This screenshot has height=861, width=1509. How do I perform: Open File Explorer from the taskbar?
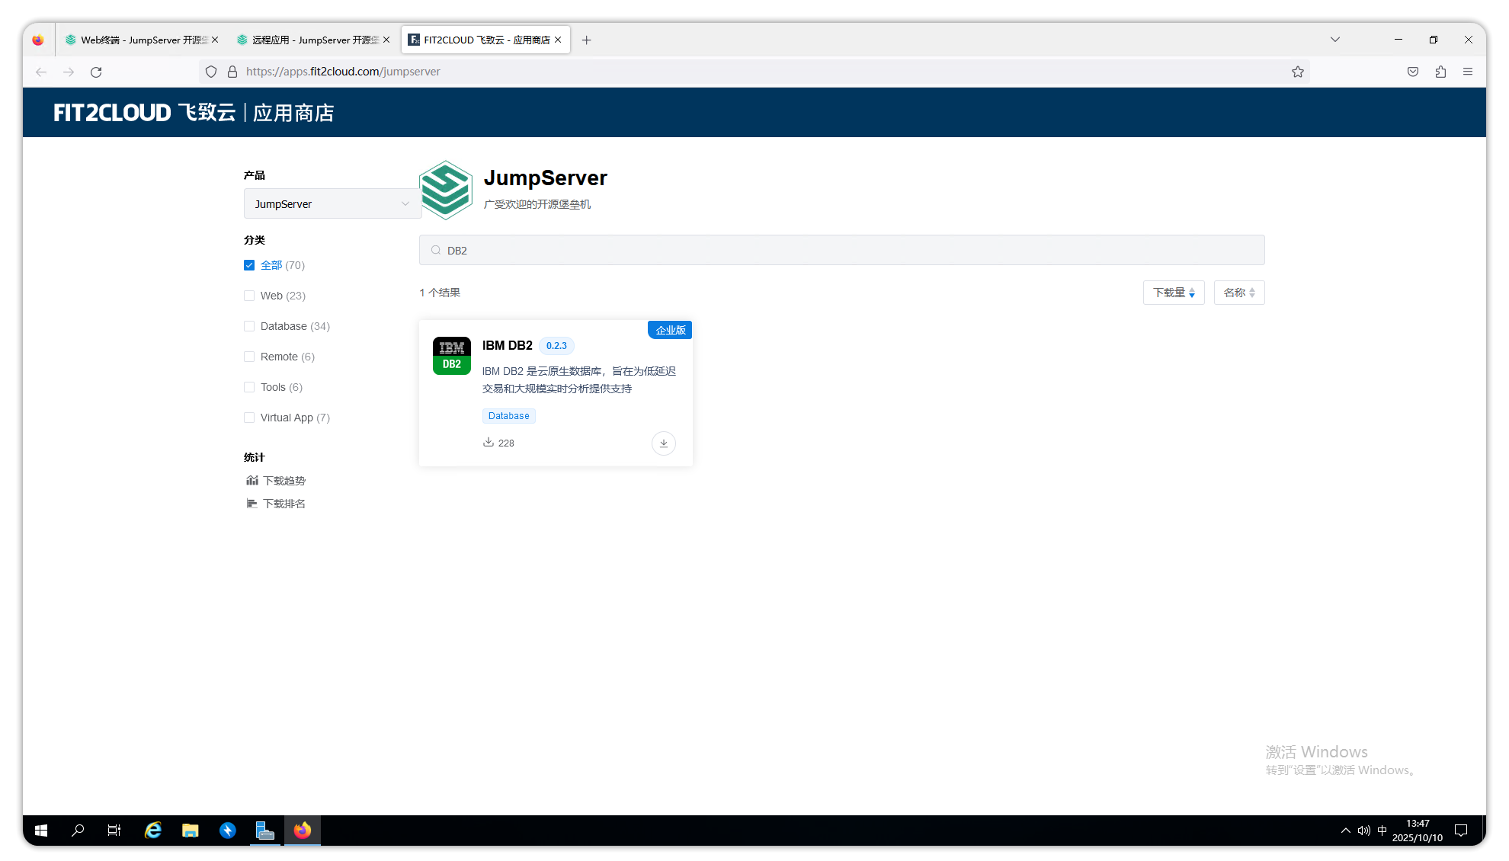click(x=190, y=831)
